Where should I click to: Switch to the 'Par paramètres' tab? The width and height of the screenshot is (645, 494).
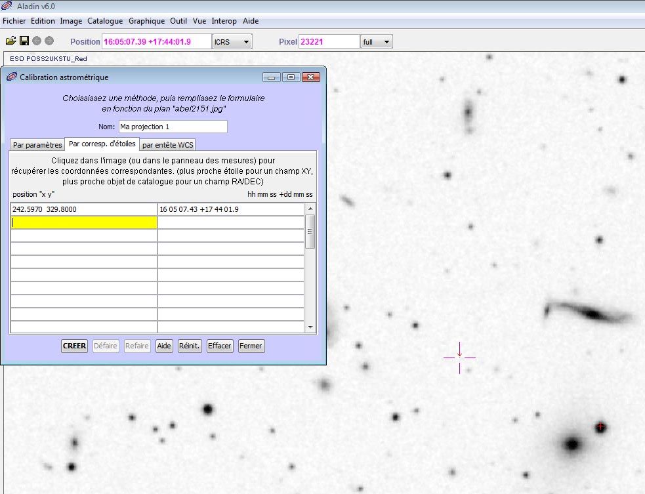(x=37, y=145)
